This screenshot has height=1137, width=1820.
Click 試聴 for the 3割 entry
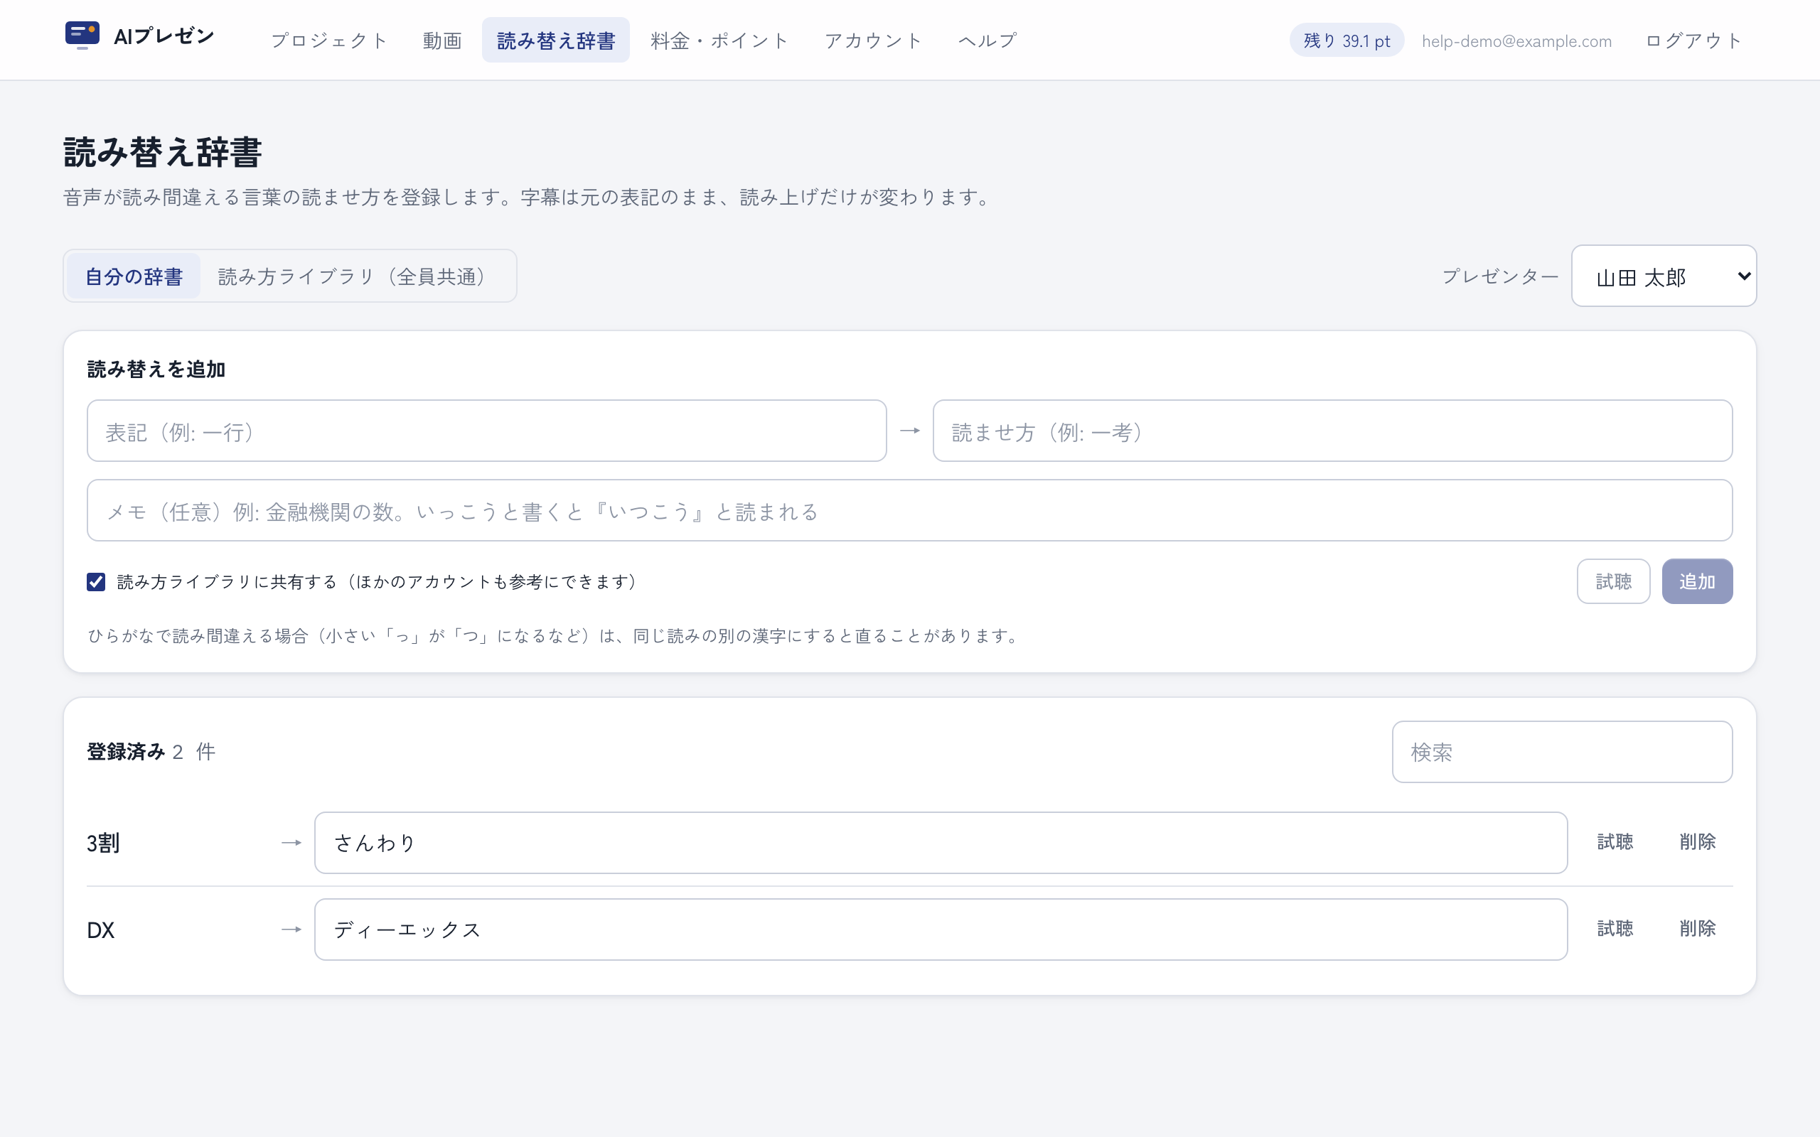point(1615,842)
